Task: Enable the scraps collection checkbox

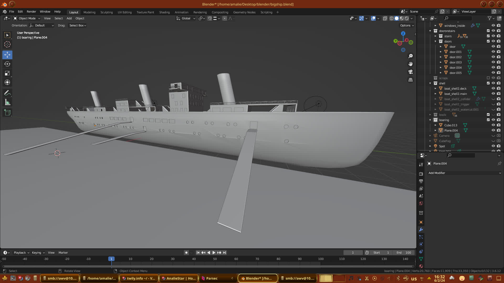Action: [x=488, y=78]
